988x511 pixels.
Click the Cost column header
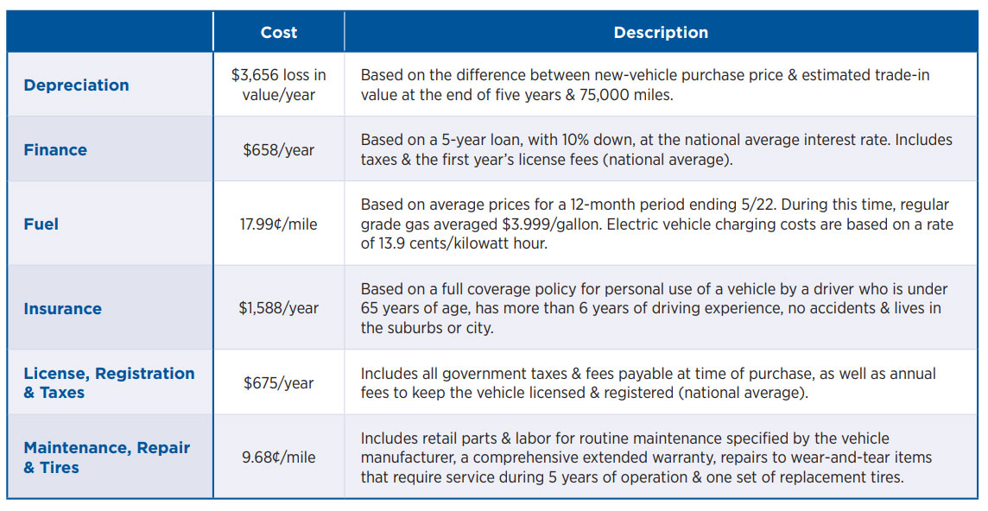coord(278,33)
